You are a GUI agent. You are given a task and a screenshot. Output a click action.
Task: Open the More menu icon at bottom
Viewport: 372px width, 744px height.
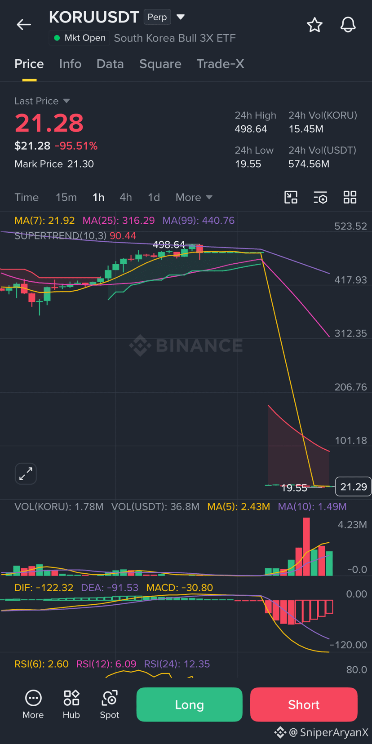pos(33,704)
